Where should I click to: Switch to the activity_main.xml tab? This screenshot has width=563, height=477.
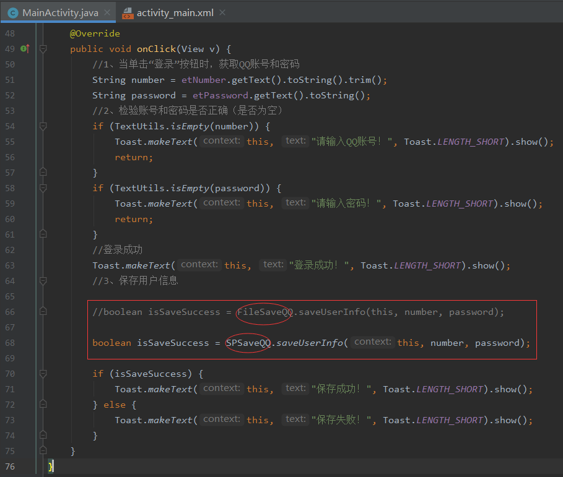[173, 12]
